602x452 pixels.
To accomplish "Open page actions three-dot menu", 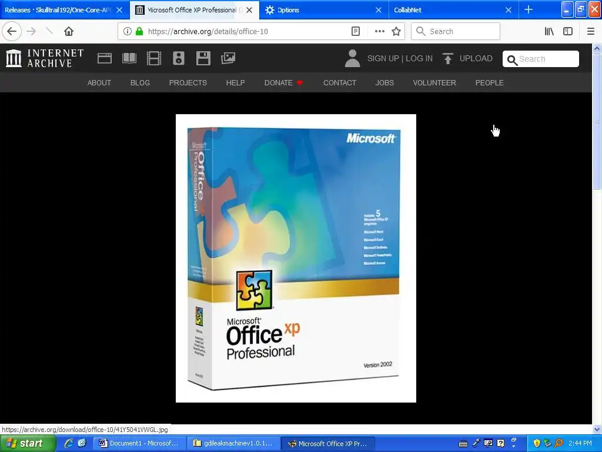I will coord(379,31).
